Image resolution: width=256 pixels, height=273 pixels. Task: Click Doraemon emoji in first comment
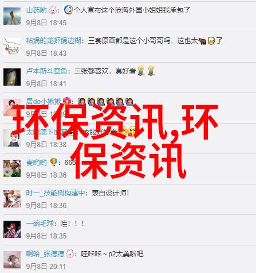[68, 10]
